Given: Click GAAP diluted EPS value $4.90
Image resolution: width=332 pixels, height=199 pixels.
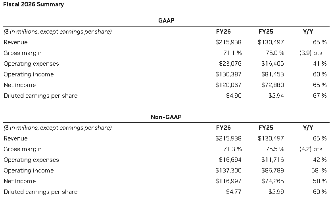Looking at the screenshot, I should 233,96.
